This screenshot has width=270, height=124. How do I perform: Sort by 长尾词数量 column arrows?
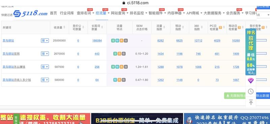pos(102,27)
